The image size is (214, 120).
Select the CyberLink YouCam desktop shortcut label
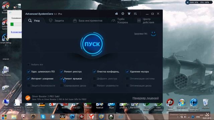(29, 109)
